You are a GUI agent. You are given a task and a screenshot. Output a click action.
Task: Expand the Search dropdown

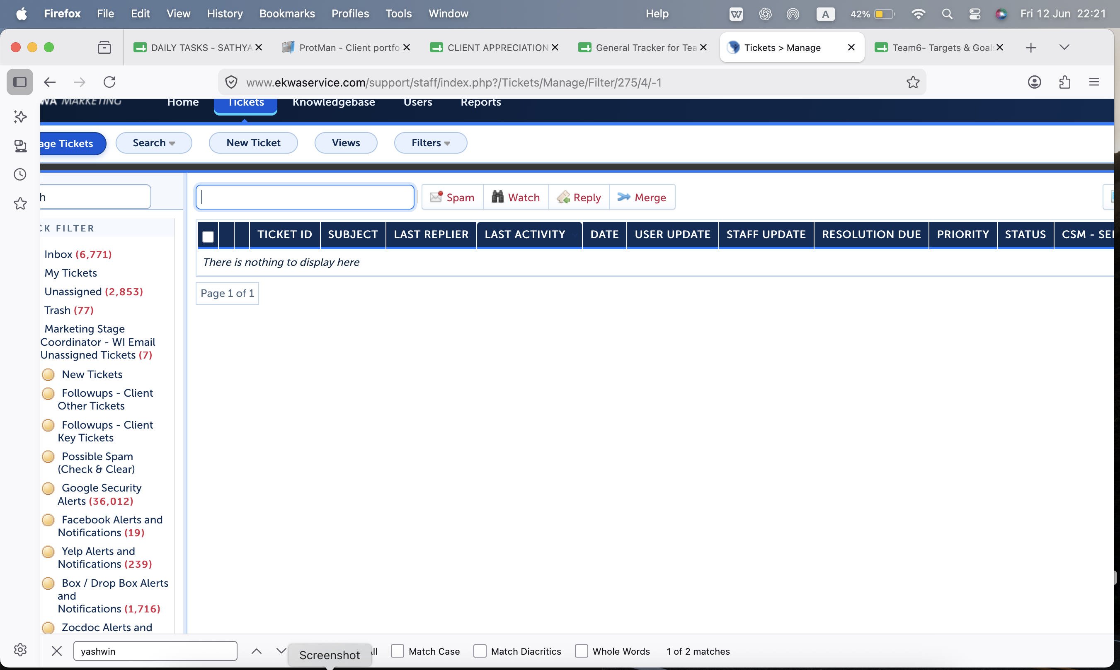pyautogui.click(x=154, y=143)
